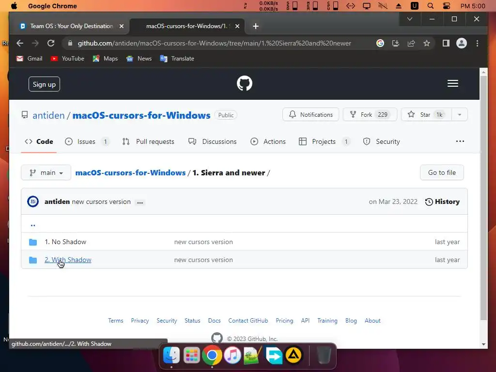Click the antiden avatar in the commit row
Viewport: 496px width, 372px height.
33,201
